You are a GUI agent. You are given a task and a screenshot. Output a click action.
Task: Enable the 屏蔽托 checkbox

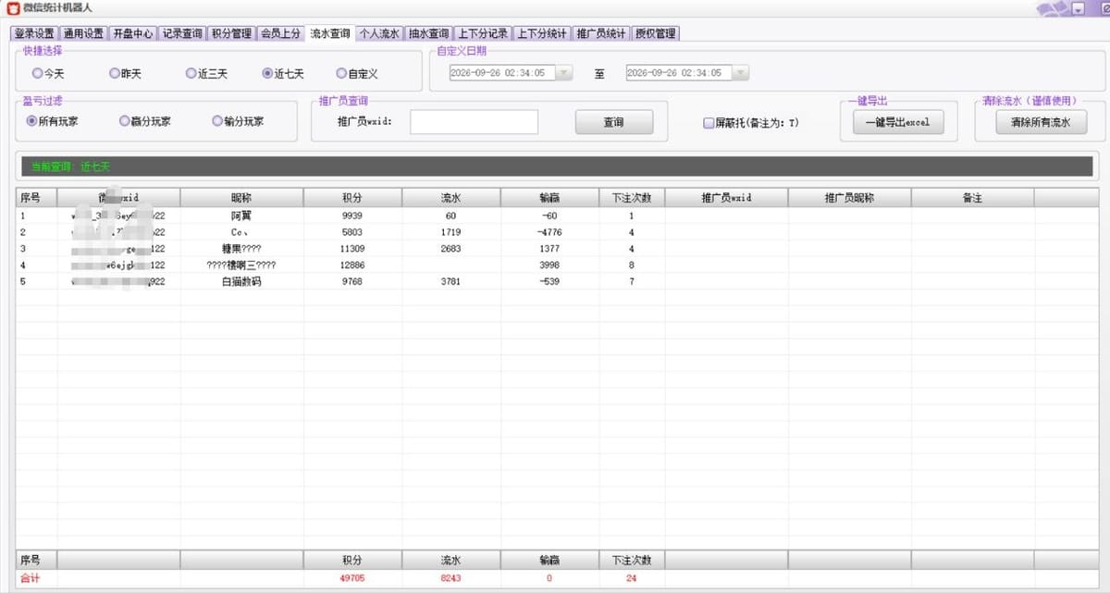coord(709,122)
